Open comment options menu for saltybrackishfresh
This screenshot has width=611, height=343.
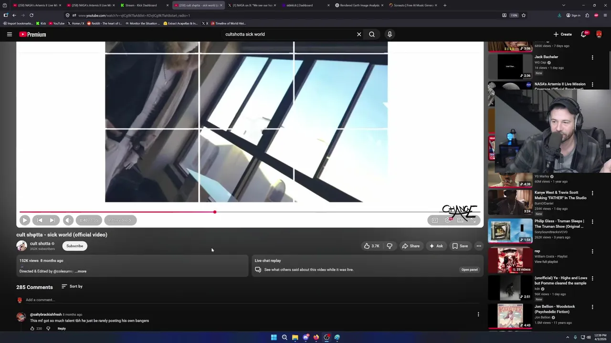[x=478, y=314]
